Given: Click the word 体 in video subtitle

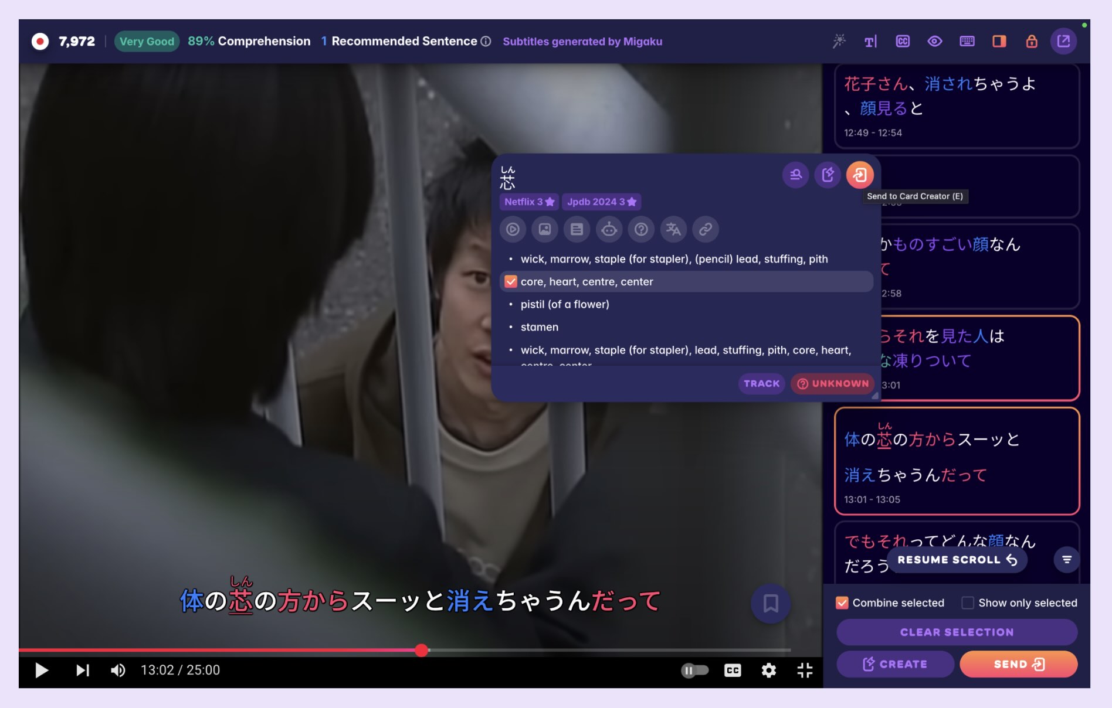Looking at the screenshot, I should point(191,601).
